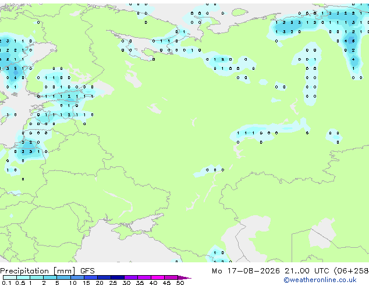The width and height of the screenshot is (369, 285).
Task: Pick the 40–45 mm magenta legend swatch
Action: pyautogui.click(x=158, y=277)
